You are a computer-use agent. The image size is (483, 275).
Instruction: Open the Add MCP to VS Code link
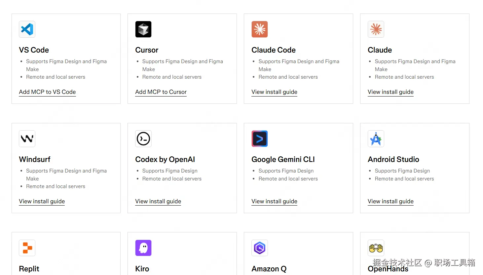[x=47, y=92]
